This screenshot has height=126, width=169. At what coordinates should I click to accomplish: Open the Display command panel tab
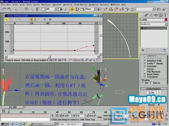[161, 15]
